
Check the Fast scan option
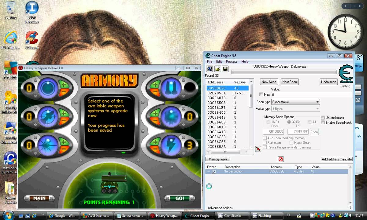[x=265, y=143]
